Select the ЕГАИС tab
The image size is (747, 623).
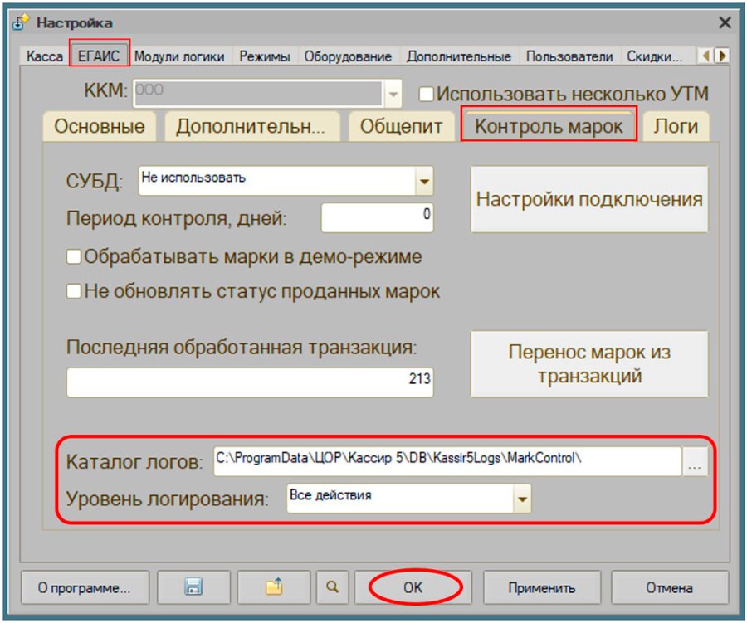99,56
